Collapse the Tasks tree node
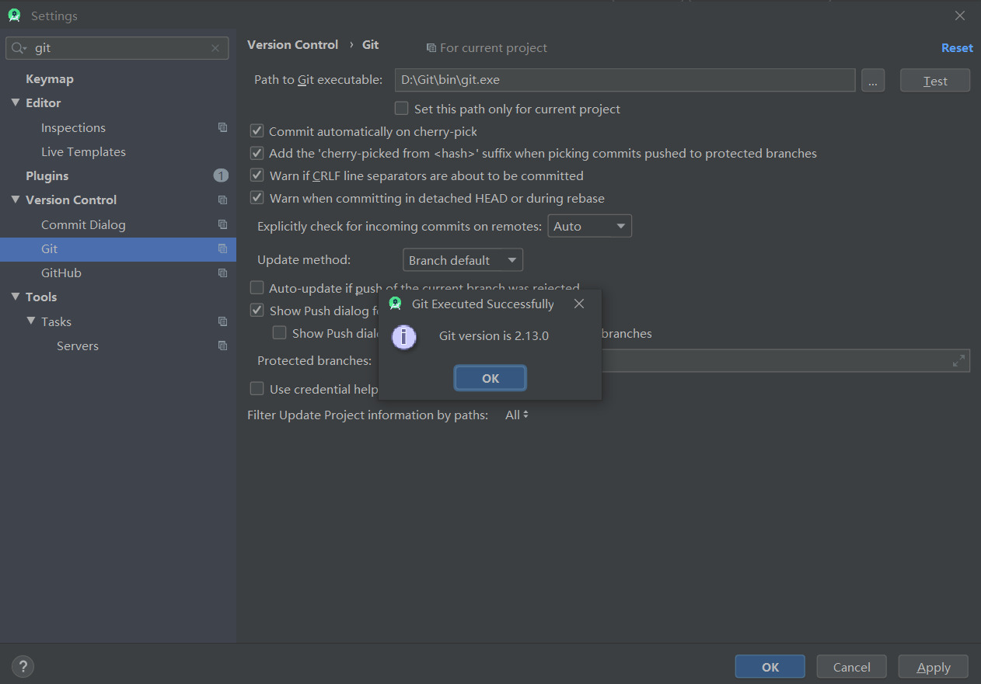Screen dimensions: 981x684 click(x=31, y=321)
